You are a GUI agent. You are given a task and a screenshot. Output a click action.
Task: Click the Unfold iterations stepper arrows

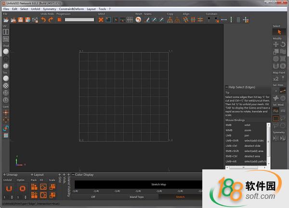12,197
